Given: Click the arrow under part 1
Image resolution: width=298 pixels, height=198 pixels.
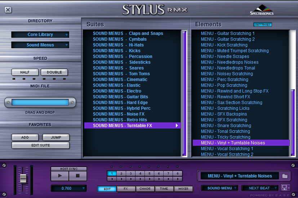Looking at the screenshot, I should pyautogui.click(x=112, y=179).
